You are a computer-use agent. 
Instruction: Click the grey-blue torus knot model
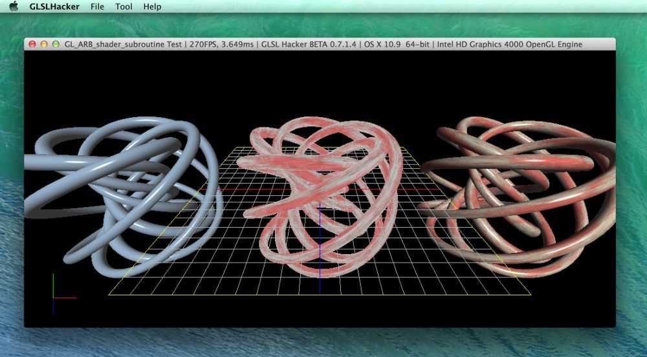point(124,196)
